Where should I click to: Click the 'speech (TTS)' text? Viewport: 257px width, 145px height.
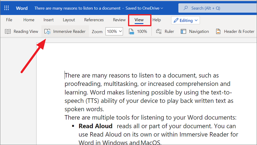[82, 101]
